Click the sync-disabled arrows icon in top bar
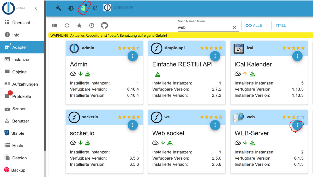The height and width of the screenshot is (177, 313). coord(95,8)
